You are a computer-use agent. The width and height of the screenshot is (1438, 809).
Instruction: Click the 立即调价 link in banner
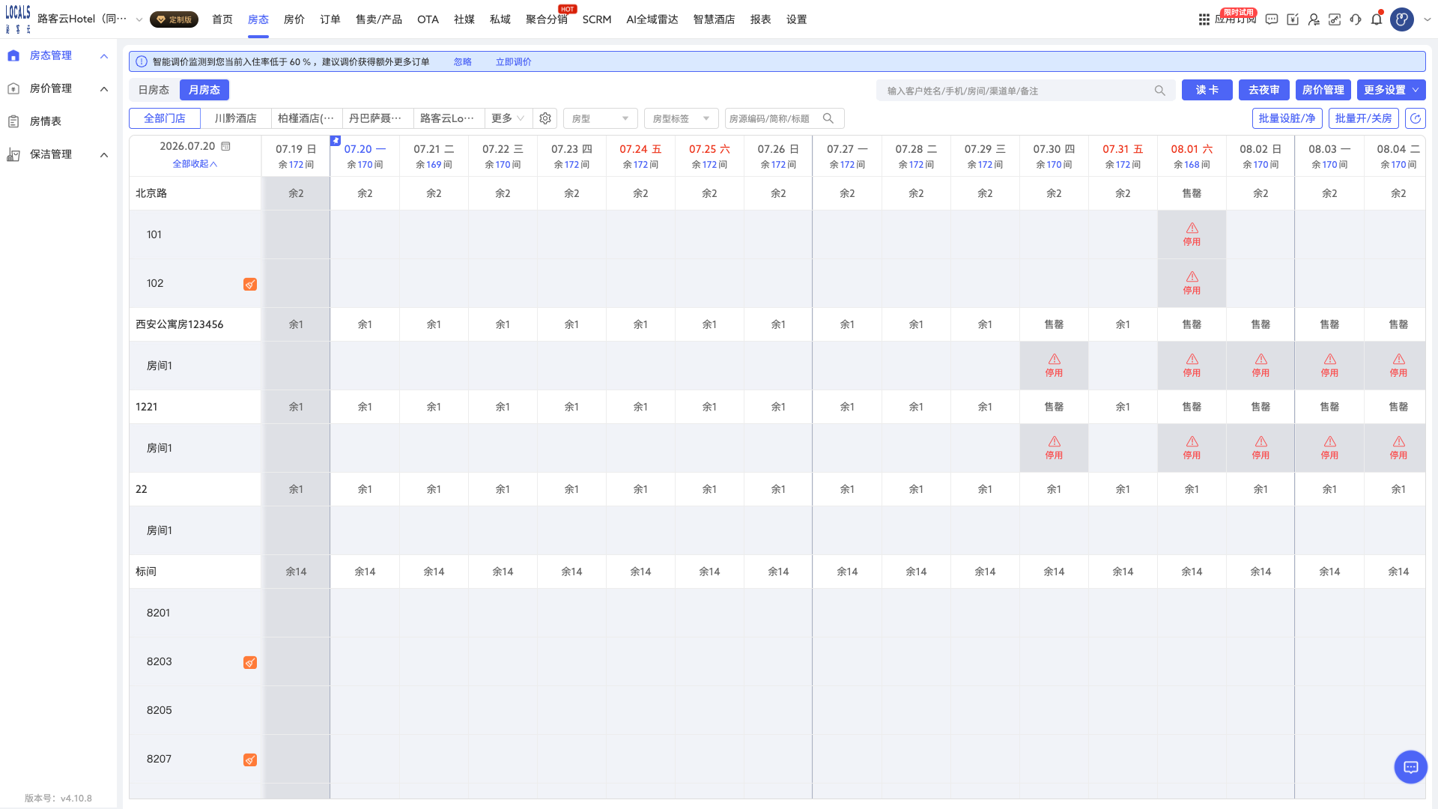[x=513, y=62]
